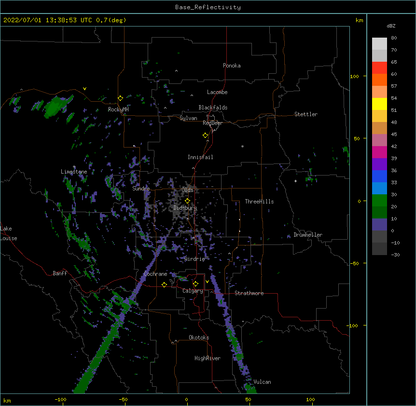Click the Stettler city label
This screenshot has height=406, width=416.
pyautogui.click(x=306, y=114)
